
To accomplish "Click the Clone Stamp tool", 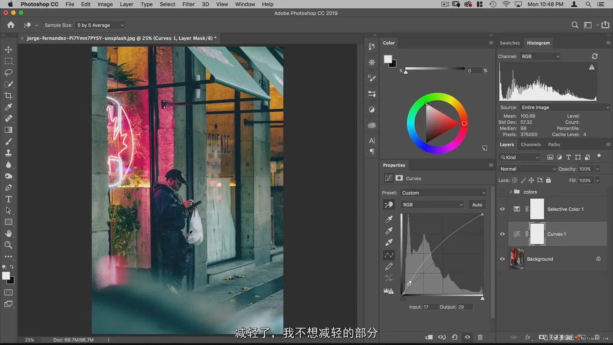I will [x=9, y=153].
